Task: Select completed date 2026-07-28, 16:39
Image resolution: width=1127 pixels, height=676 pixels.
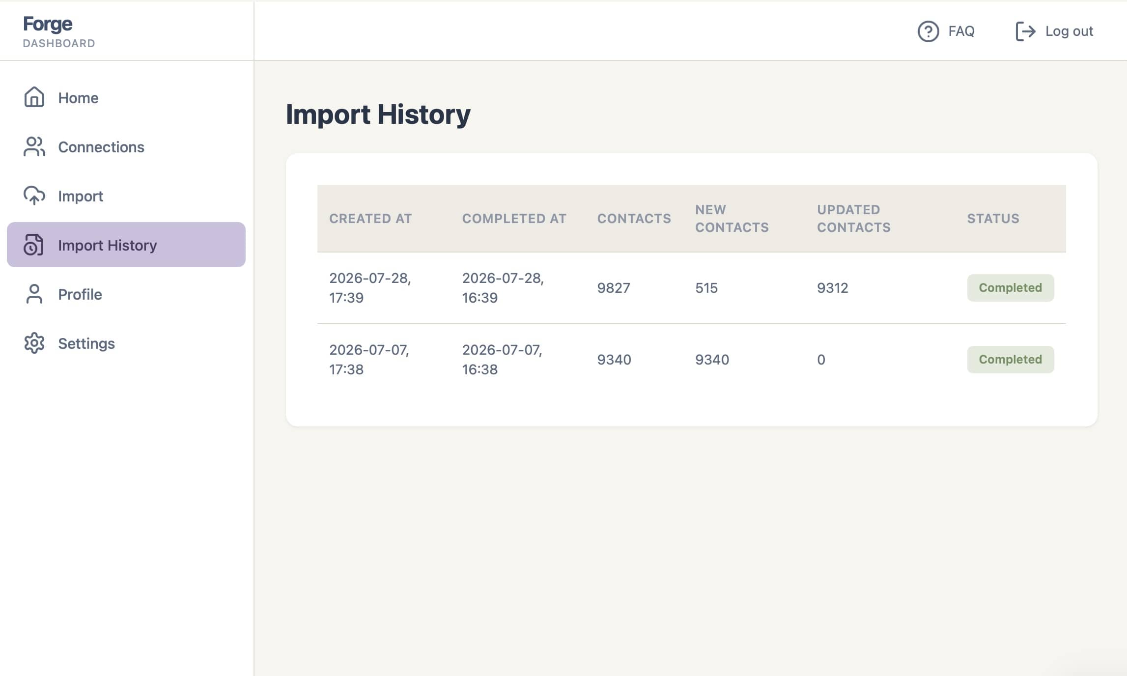Action: tap(503, 288)
